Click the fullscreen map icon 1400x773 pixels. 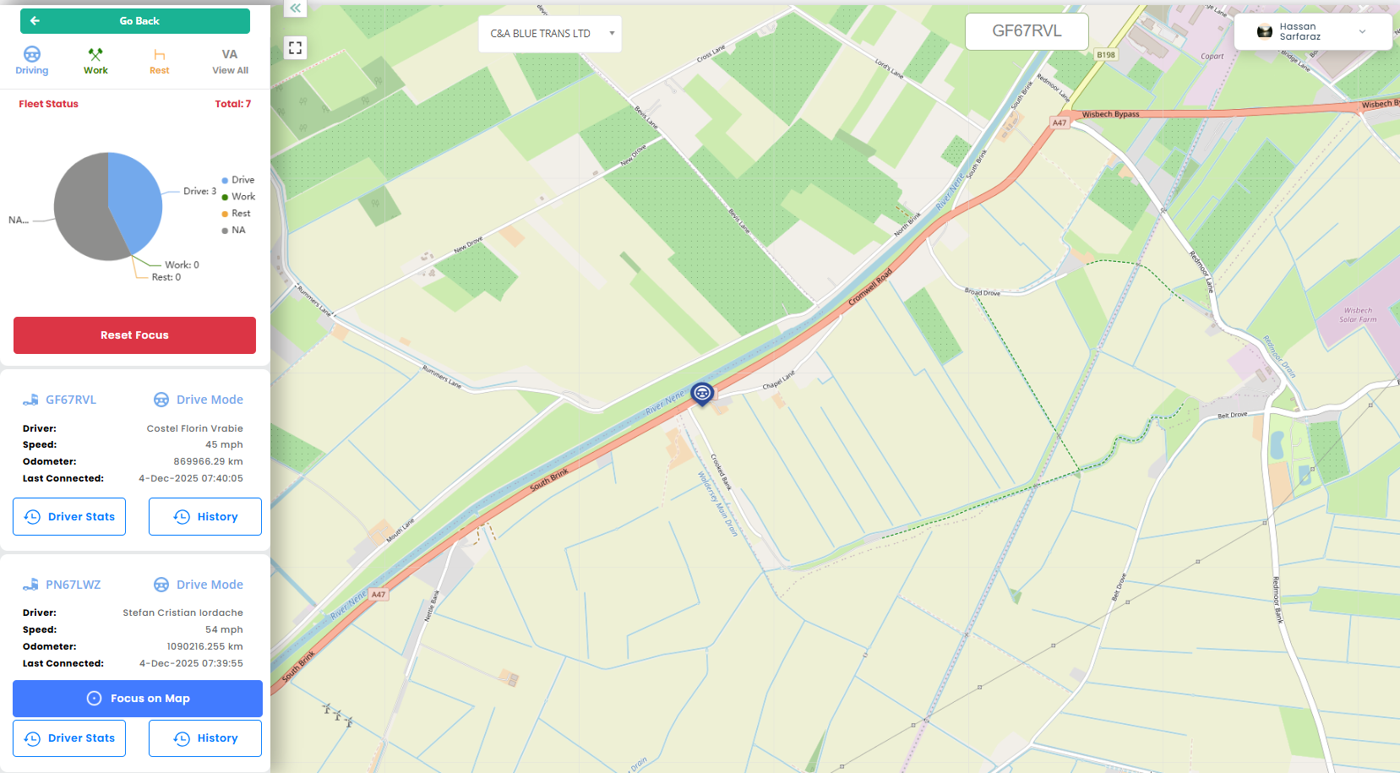pos(295,48)
